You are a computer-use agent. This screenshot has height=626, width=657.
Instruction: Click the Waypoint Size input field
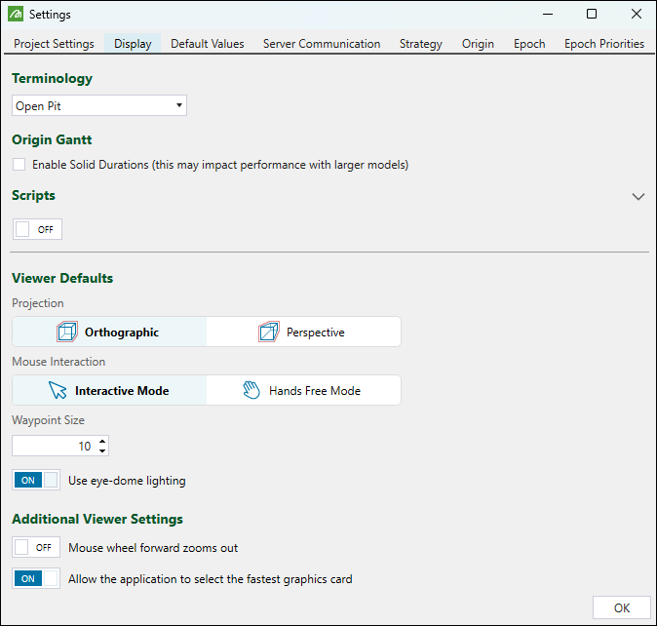[x=54, y=447]
